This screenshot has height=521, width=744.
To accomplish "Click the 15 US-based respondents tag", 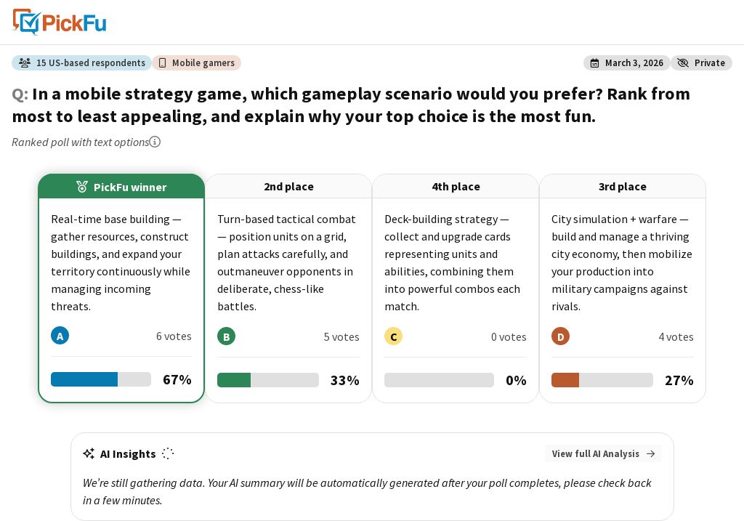I will pyautogui.click(x=81, y=62).
